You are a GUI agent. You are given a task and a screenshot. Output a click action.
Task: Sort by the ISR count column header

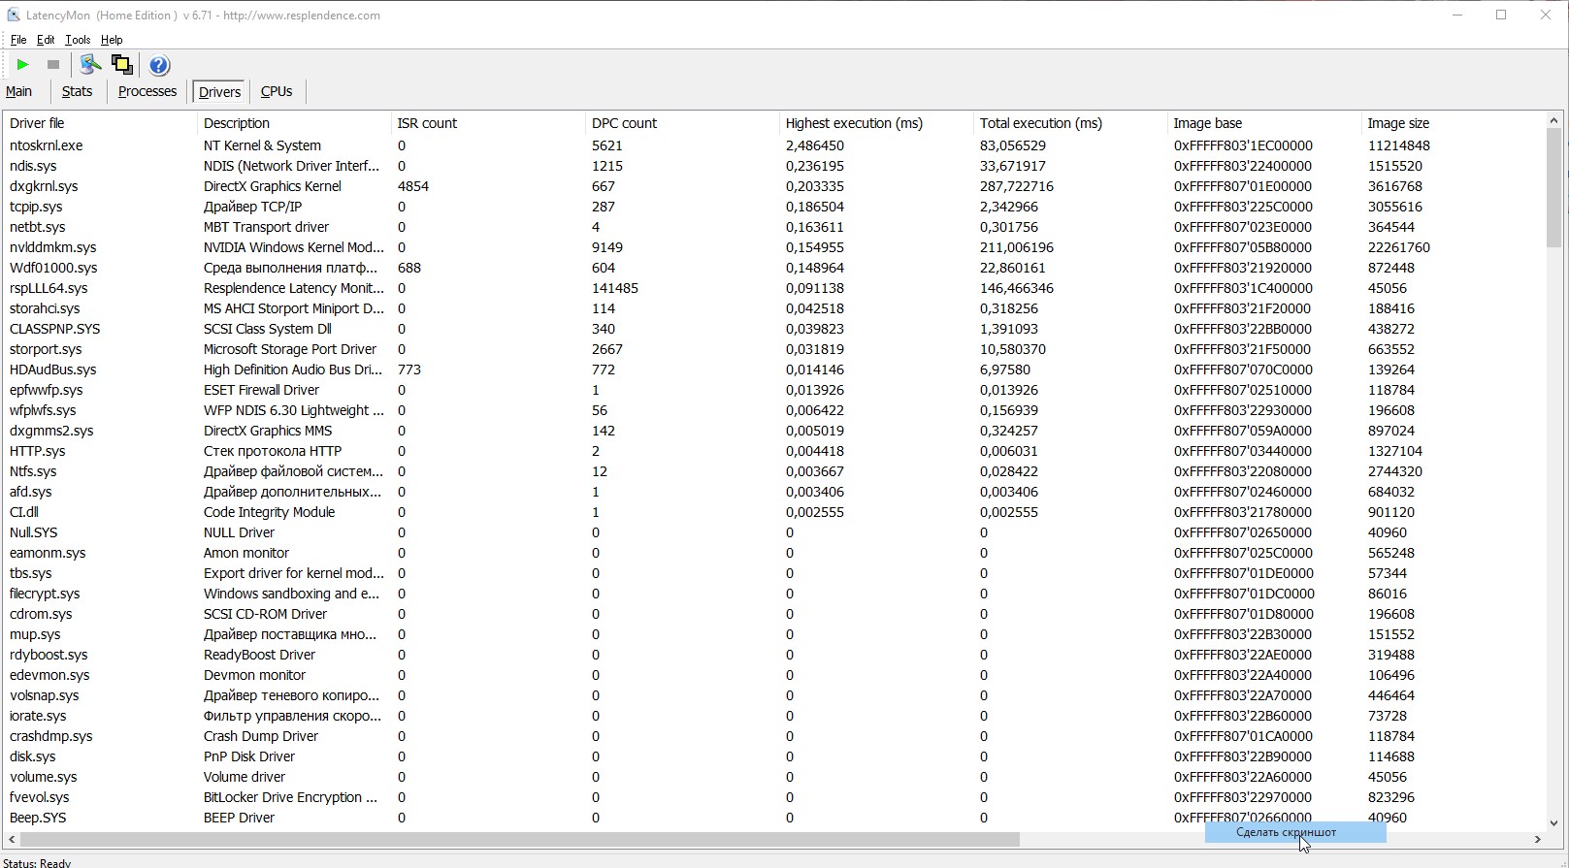488,123
